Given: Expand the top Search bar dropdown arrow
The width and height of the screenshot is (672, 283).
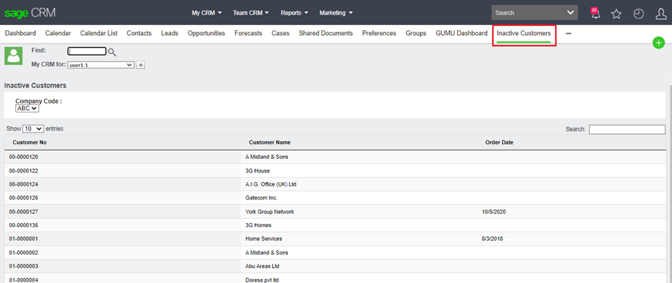Looking at the screenshot, I should coord(570,12).
